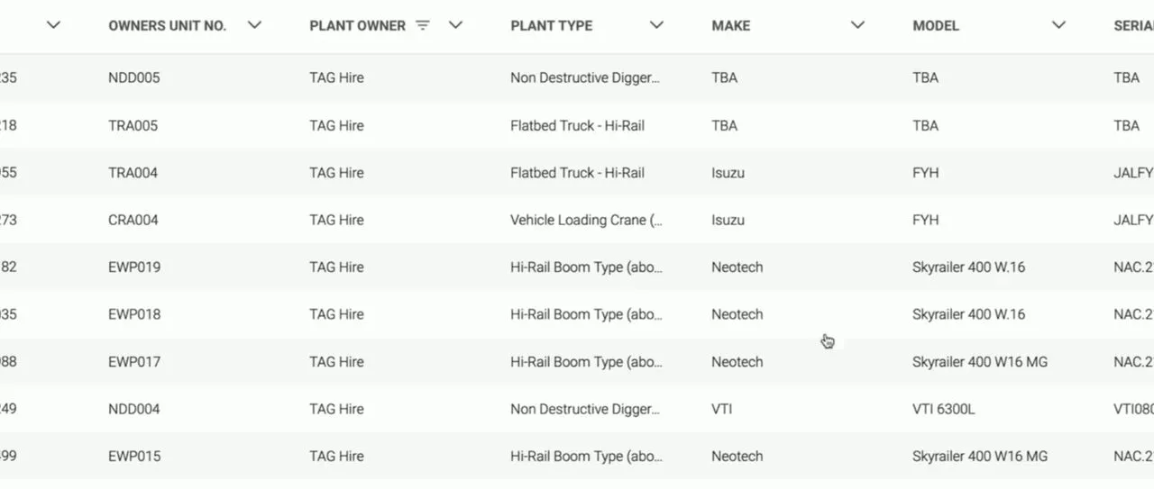The width and height of the screenshot is (1154, 489).
Task: Click Skyrailer 400 W.16 in EWP019 row
Action: tap(968, 267)
